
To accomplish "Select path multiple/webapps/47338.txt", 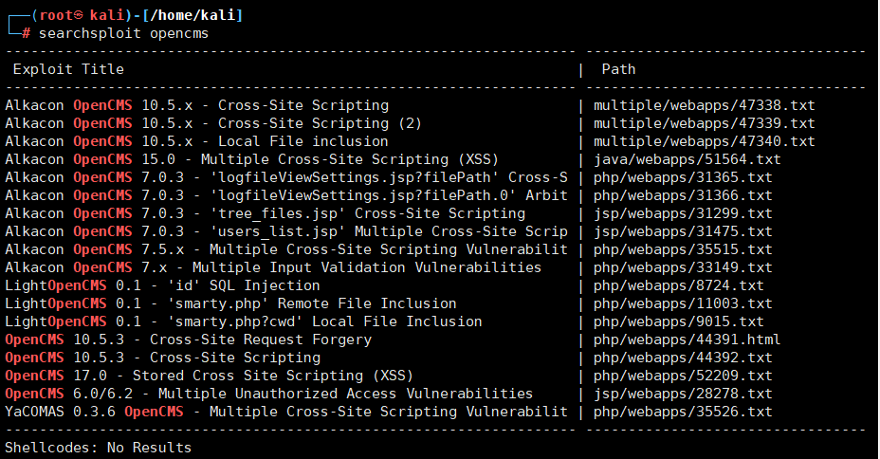I will 704,105.
